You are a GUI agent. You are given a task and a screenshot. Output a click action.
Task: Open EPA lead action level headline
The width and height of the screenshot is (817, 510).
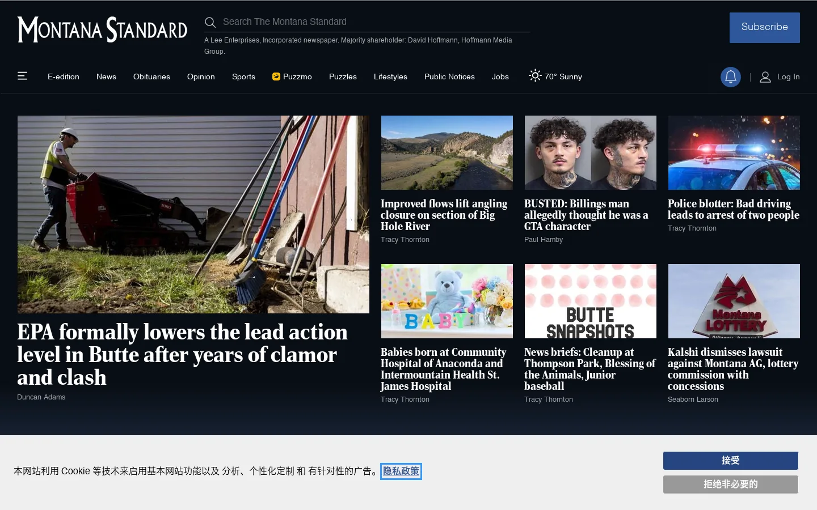click(182, 355)
